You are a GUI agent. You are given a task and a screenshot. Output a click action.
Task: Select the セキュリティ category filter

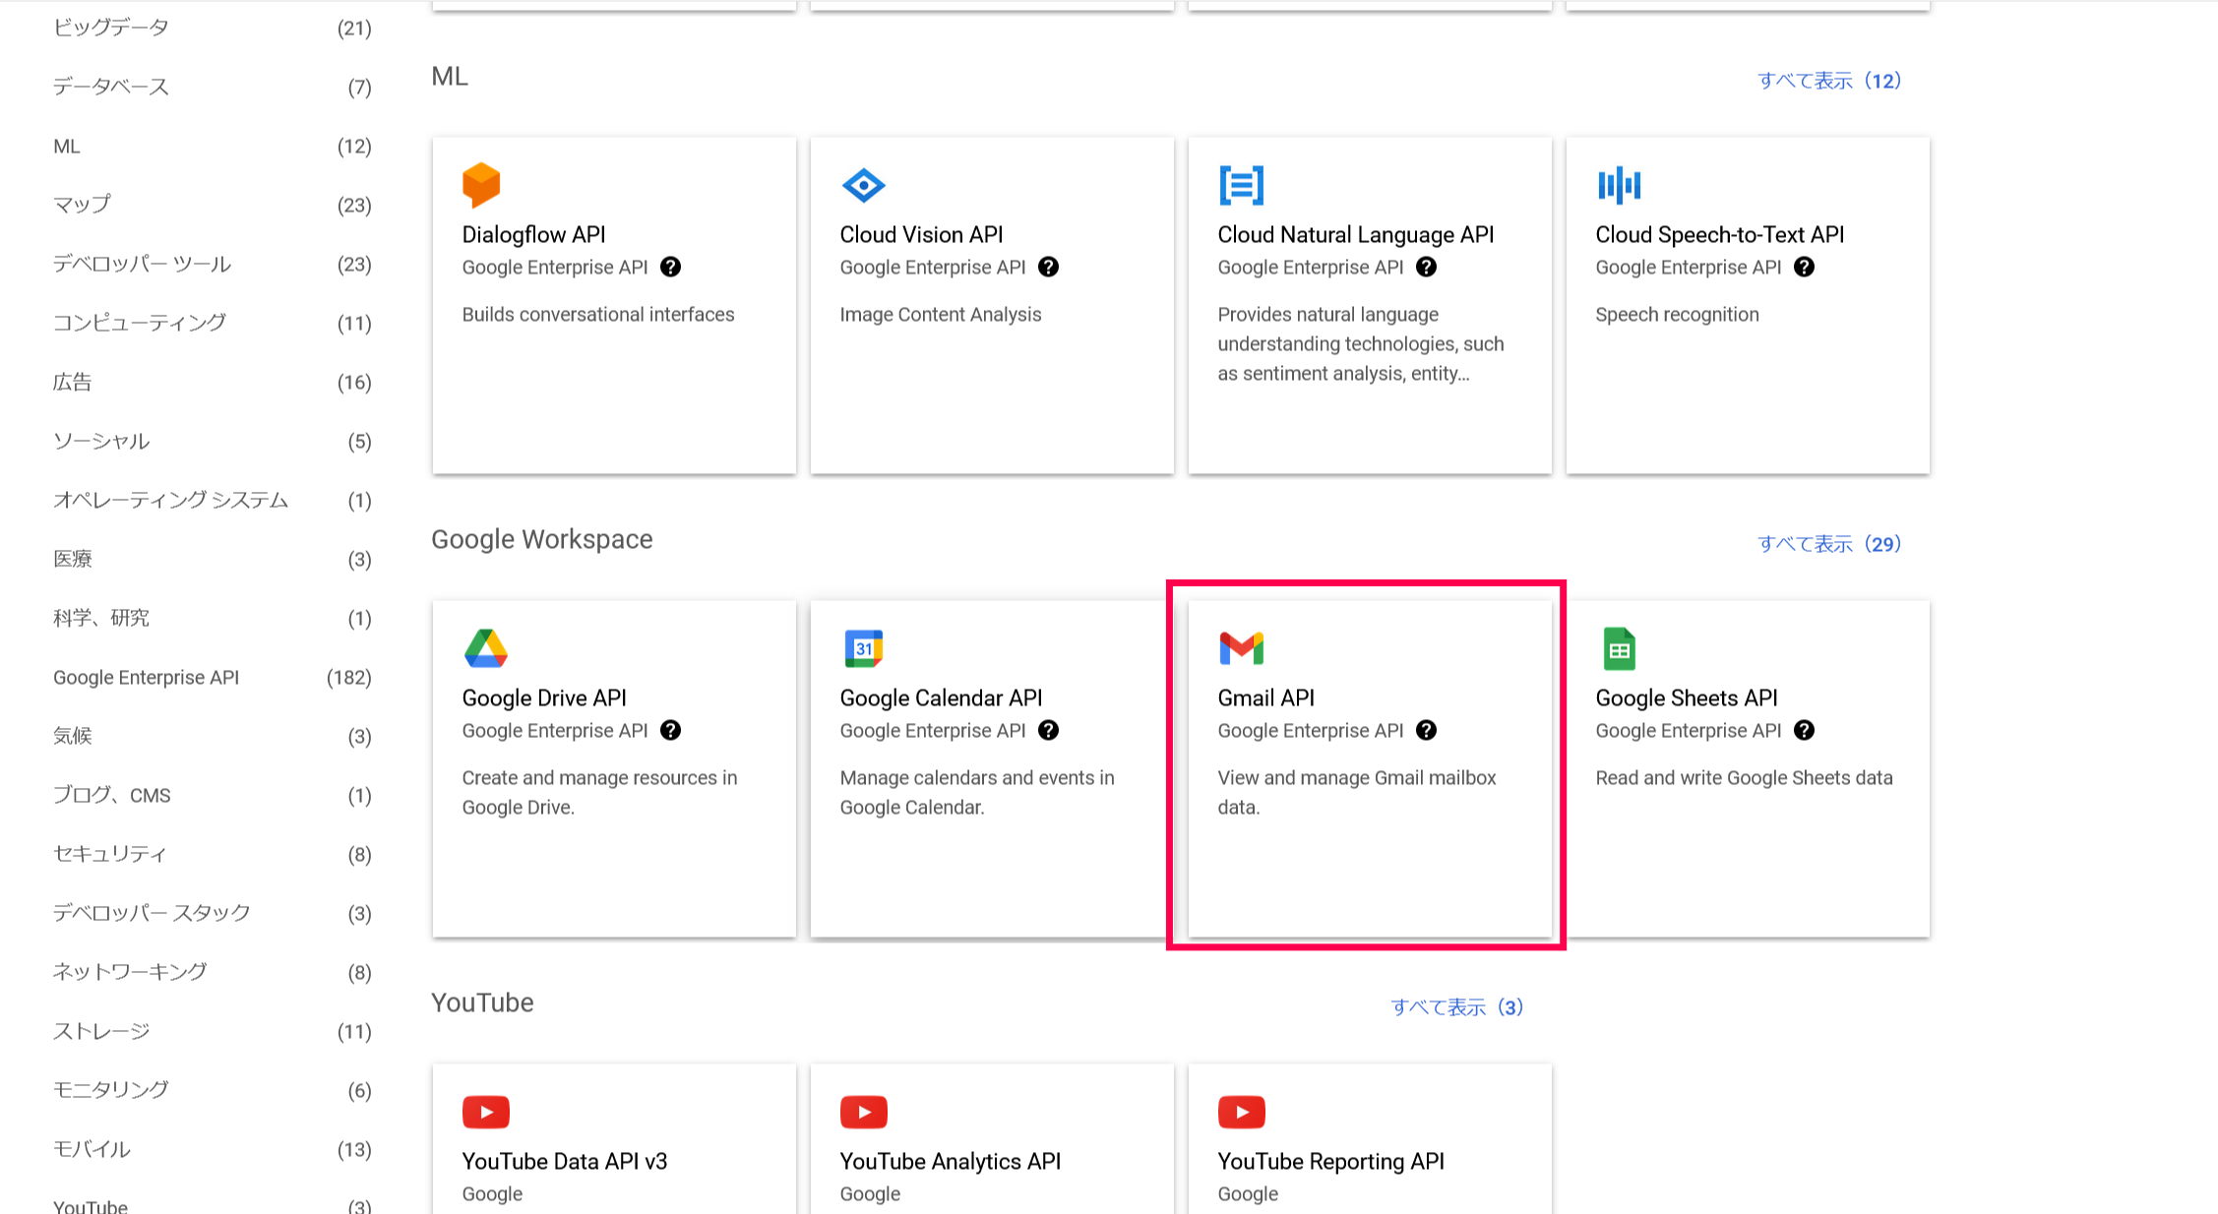point(109,854)
